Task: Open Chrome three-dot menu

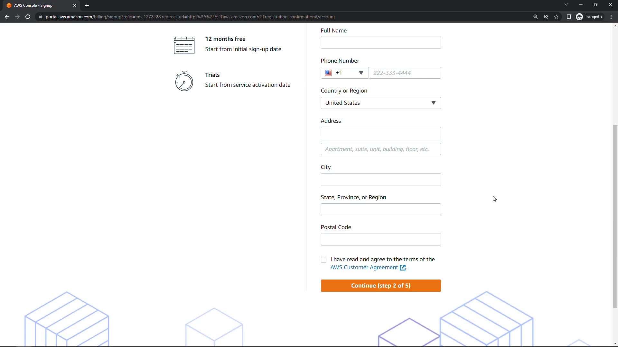Action: pos(611,17)
